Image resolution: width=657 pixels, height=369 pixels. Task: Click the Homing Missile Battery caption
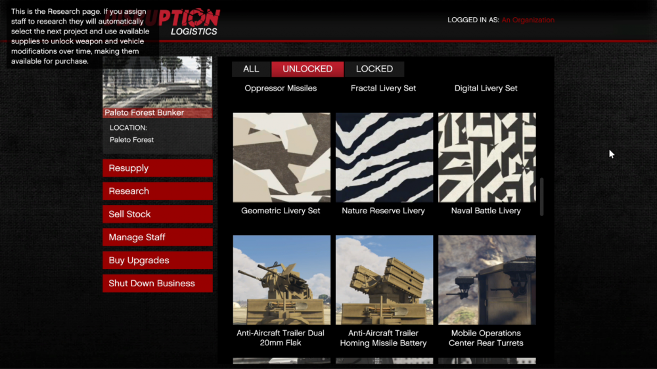tap(384, 338)
